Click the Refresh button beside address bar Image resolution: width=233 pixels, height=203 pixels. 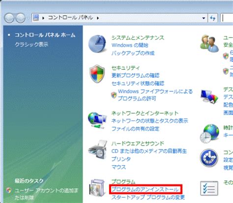(212, 18)
